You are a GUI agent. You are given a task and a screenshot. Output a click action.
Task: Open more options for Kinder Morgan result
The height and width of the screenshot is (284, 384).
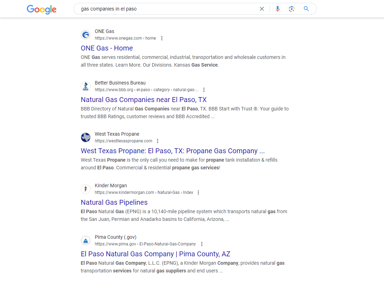(198, 192)
